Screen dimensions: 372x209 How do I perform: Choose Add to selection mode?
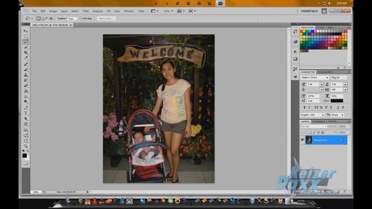click(x=42, y=19)
